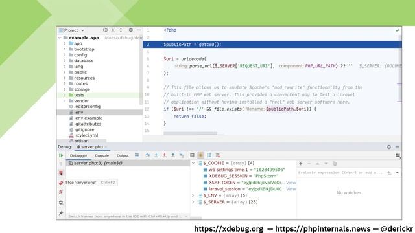This screenshot has width=415, height=233.
Task: Expand the vendor folder
Action: [x=65, y=101]
